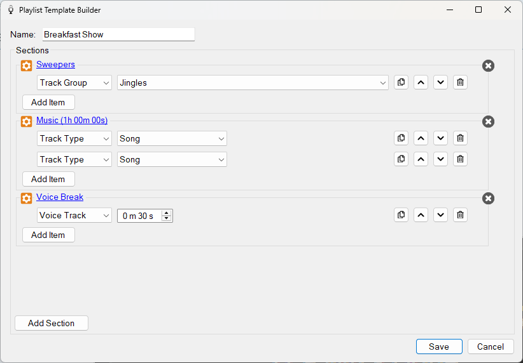Viewport: 523px width, 363px height.
Task: Add Item to the Voice Break section
Action: [48, 235]
